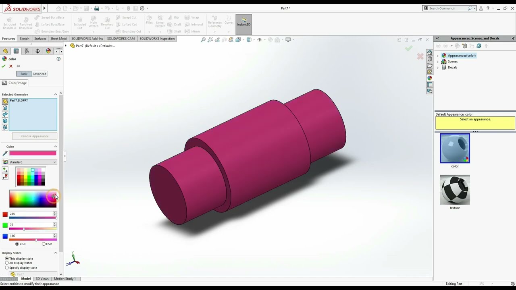Collapse the Selected Geometry section
516x290 pixels.
point(56,94)
